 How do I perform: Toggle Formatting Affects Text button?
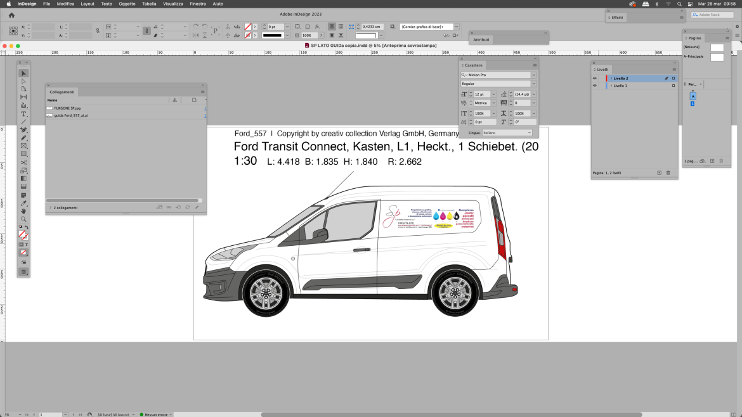pos(27,245)
